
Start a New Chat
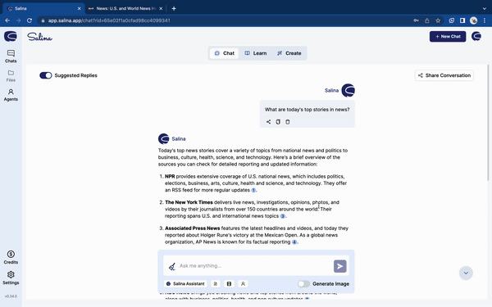click(448, 36)
